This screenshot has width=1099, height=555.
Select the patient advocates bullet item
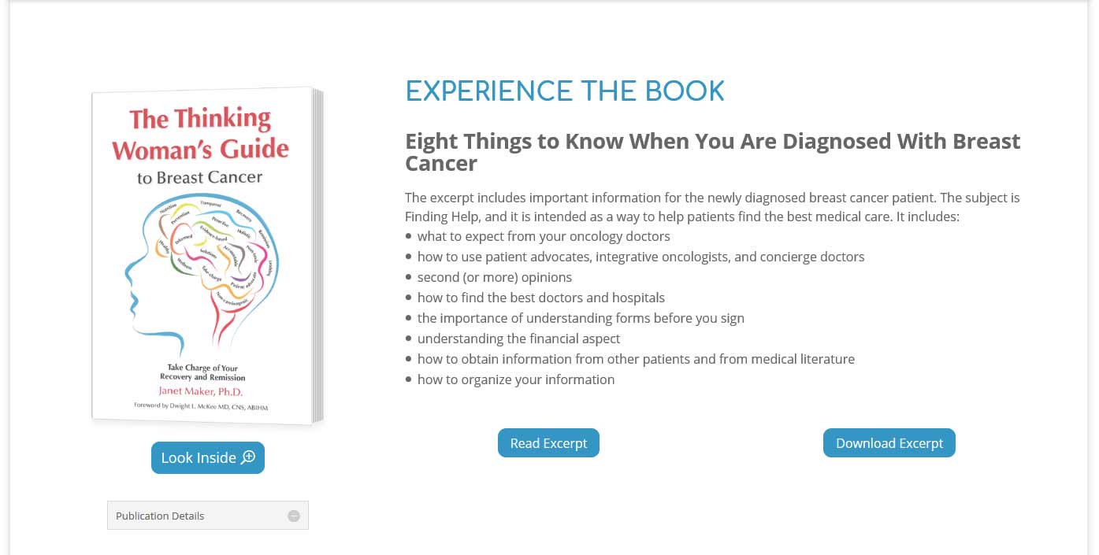point(640,257)
